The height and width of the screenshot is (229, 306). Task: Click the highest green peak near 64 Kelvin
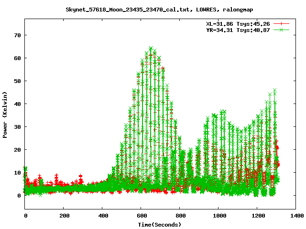[151, 48]
